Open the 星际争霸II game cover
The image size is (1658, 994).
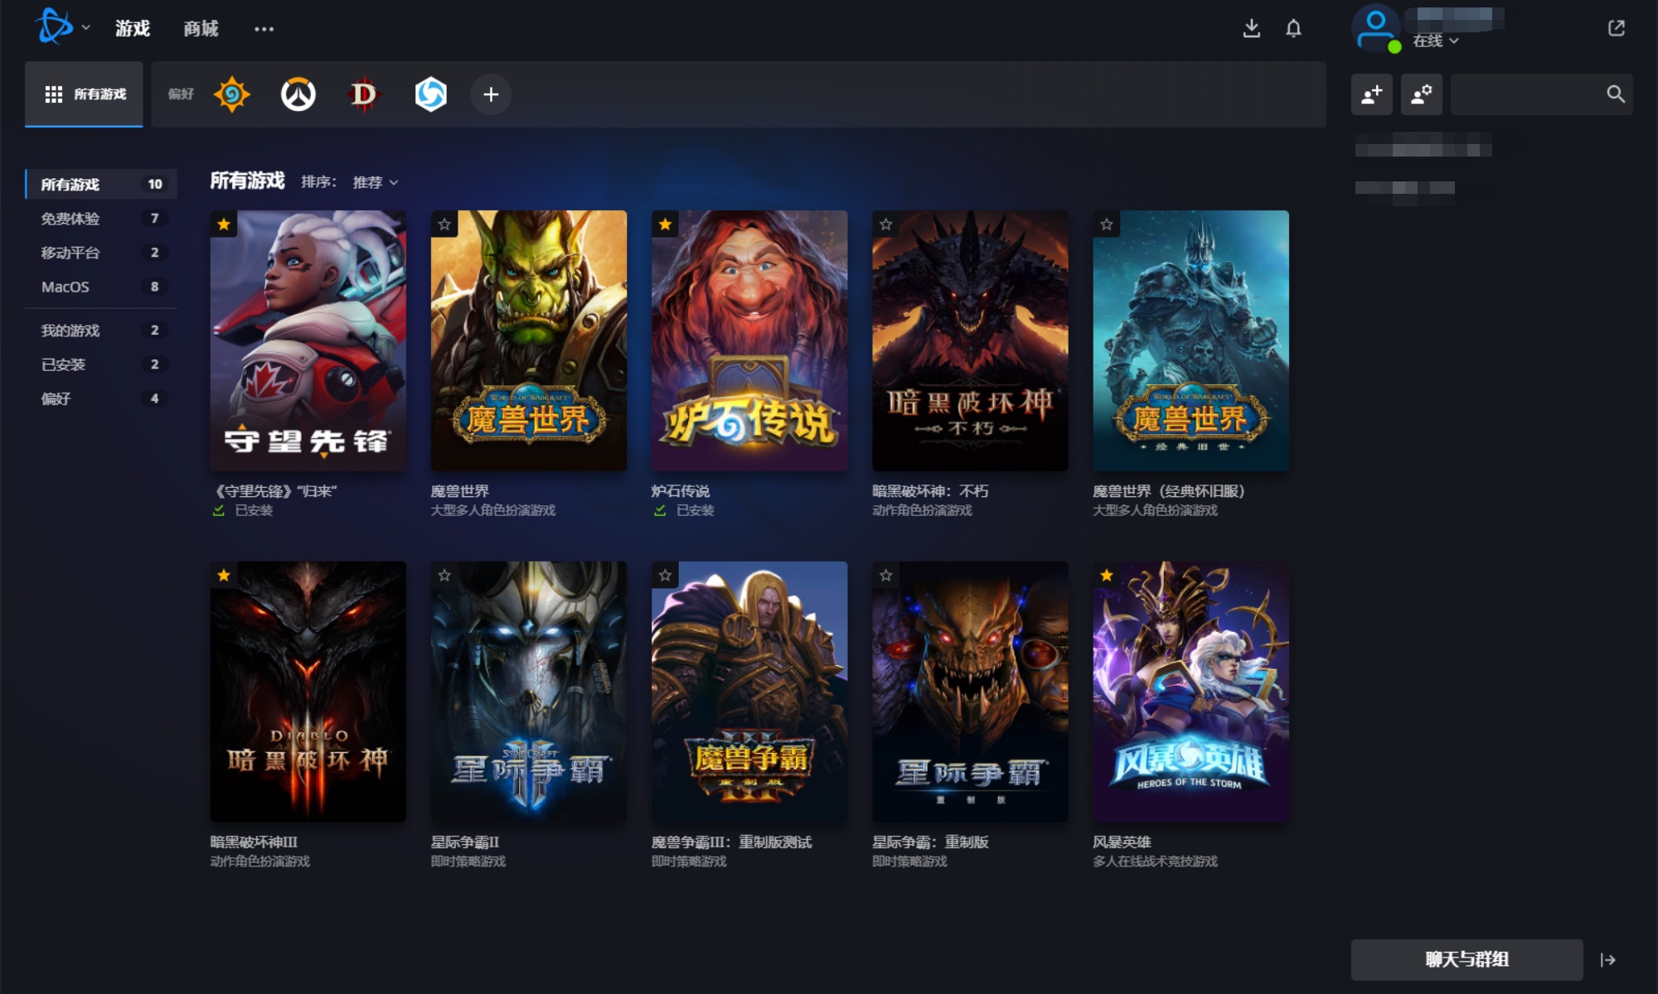[529, 692]
